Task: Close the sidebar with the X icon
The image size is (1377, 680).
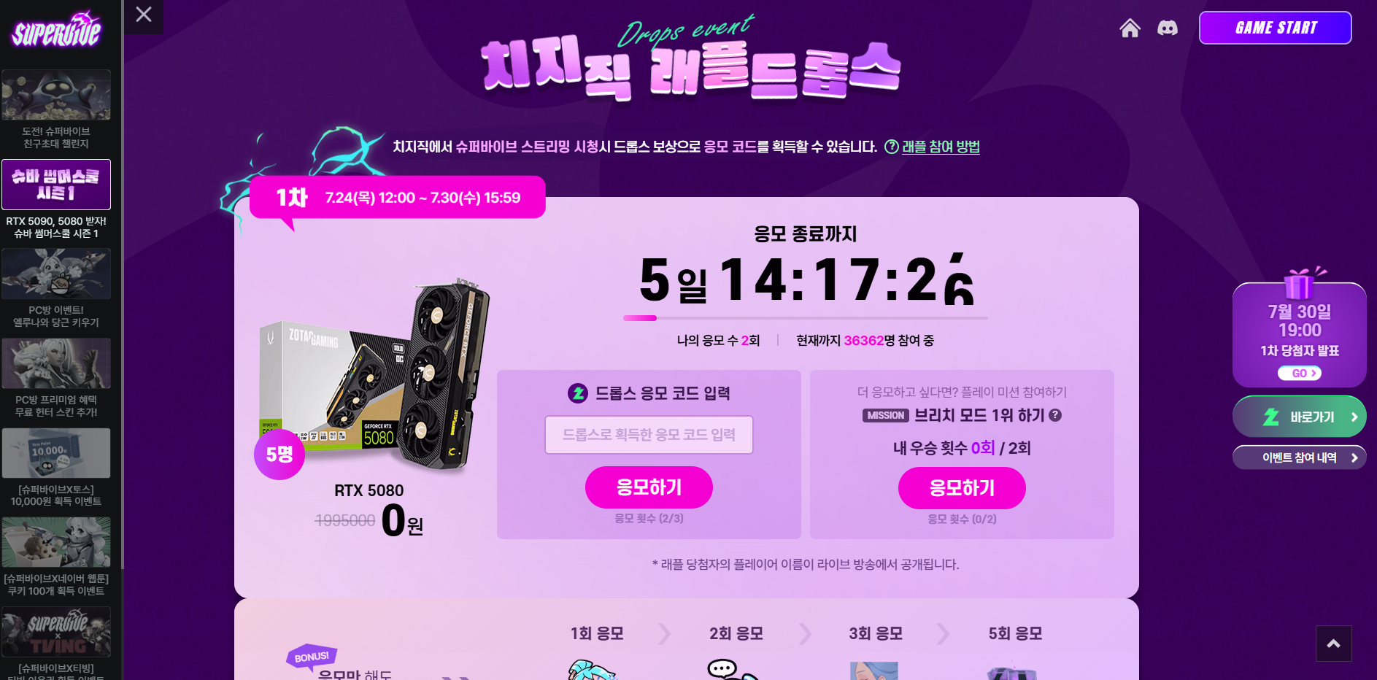Action: pos(144,15)
